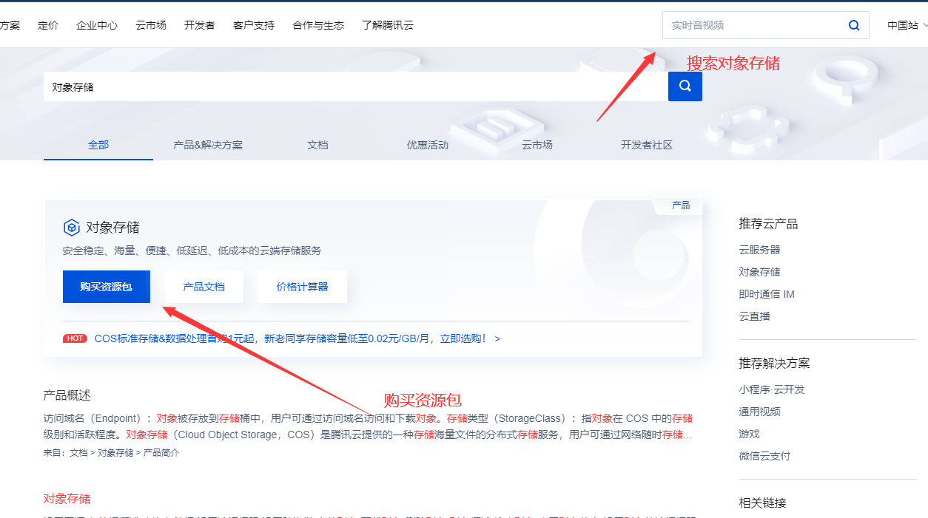
Task: Open the 产品文档 button
Action: [x=204, y=287]
